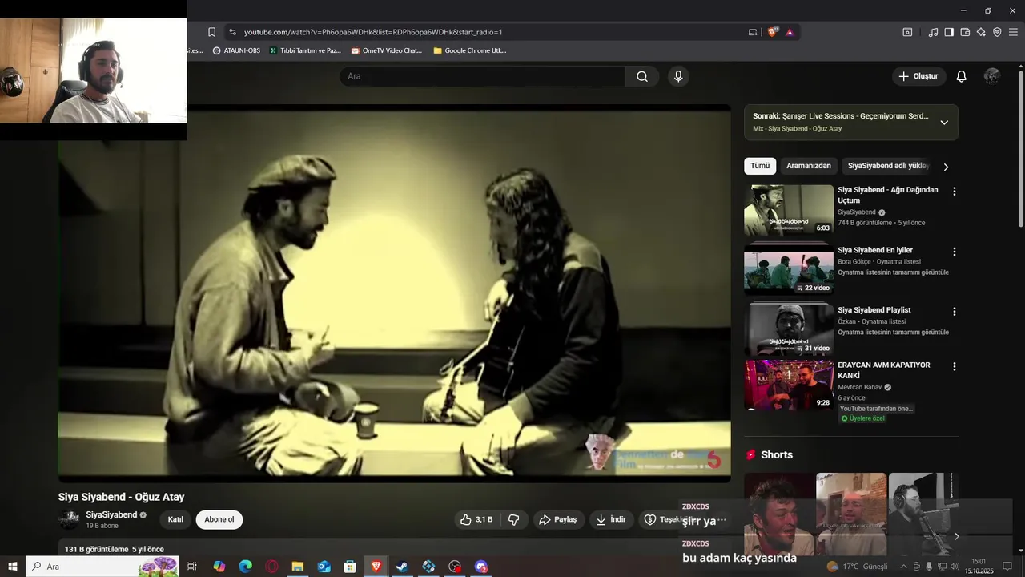Image resolution: width=1025 pixels, height=577 pixels.
Task: Open the Brave tab search icon
Action: click(x=907, y=32)
